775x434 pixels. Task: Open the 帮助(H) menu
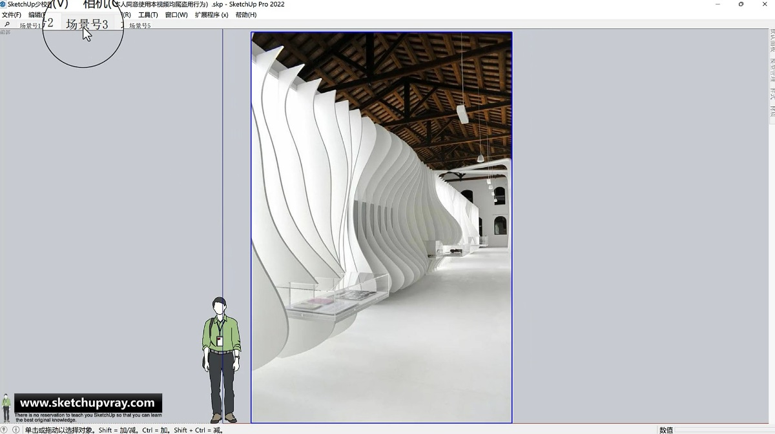click(246, 15)
